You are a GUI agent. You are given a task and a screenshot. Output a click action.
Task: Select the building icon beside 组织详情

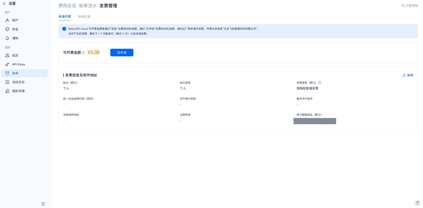7,91
